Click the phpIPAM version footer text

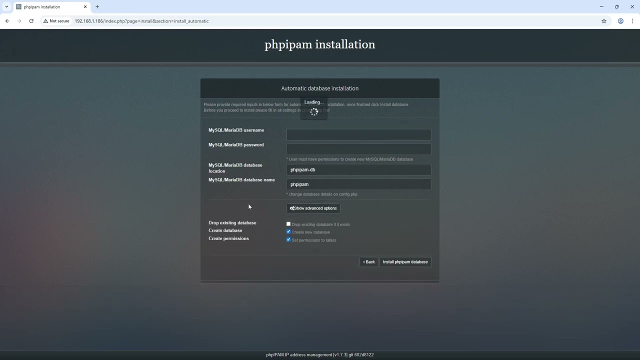(x=320, y=355)
